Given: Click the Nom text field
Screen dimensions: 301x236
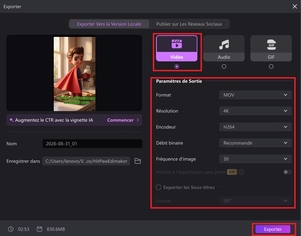Looking at the screenshot, I should (92, 144).
